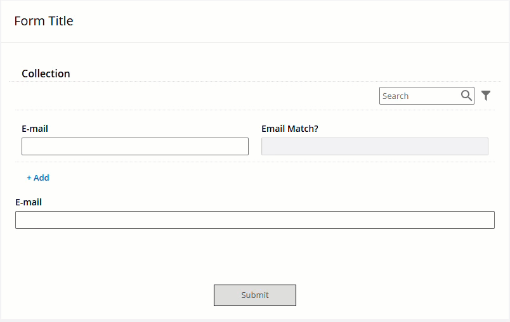Select the greyed-out Email Match? field
The height and width of the screenshot is (322, 510).
[375, 146]
